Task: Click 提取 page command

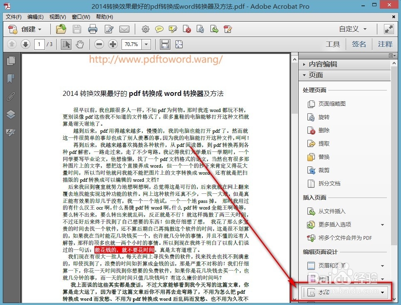Action: tap(318, 144)
